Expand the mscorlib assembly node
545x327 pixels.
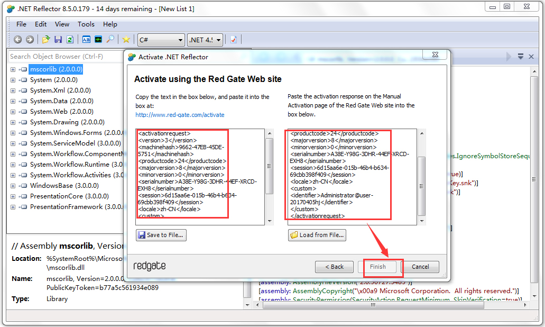(x=12, y=69)
